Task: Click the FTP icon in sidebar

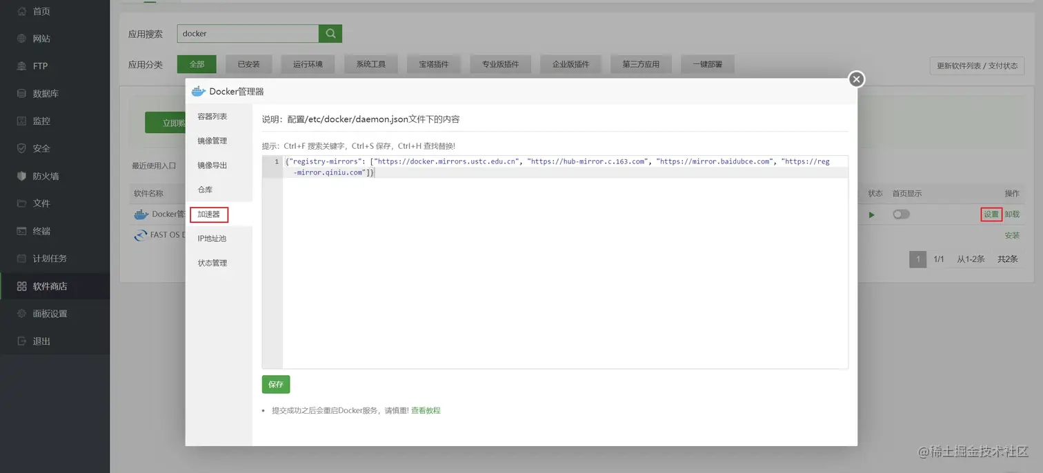Action: point(21,66)
